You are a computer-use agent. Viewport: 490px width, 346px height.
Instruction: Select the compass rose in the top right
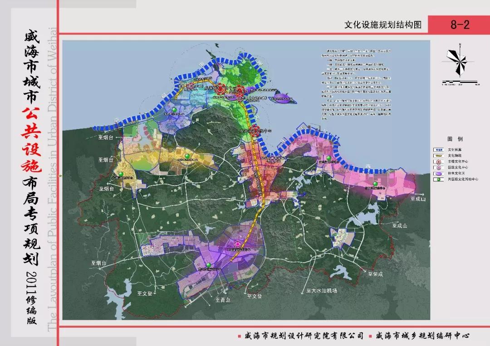460,61
